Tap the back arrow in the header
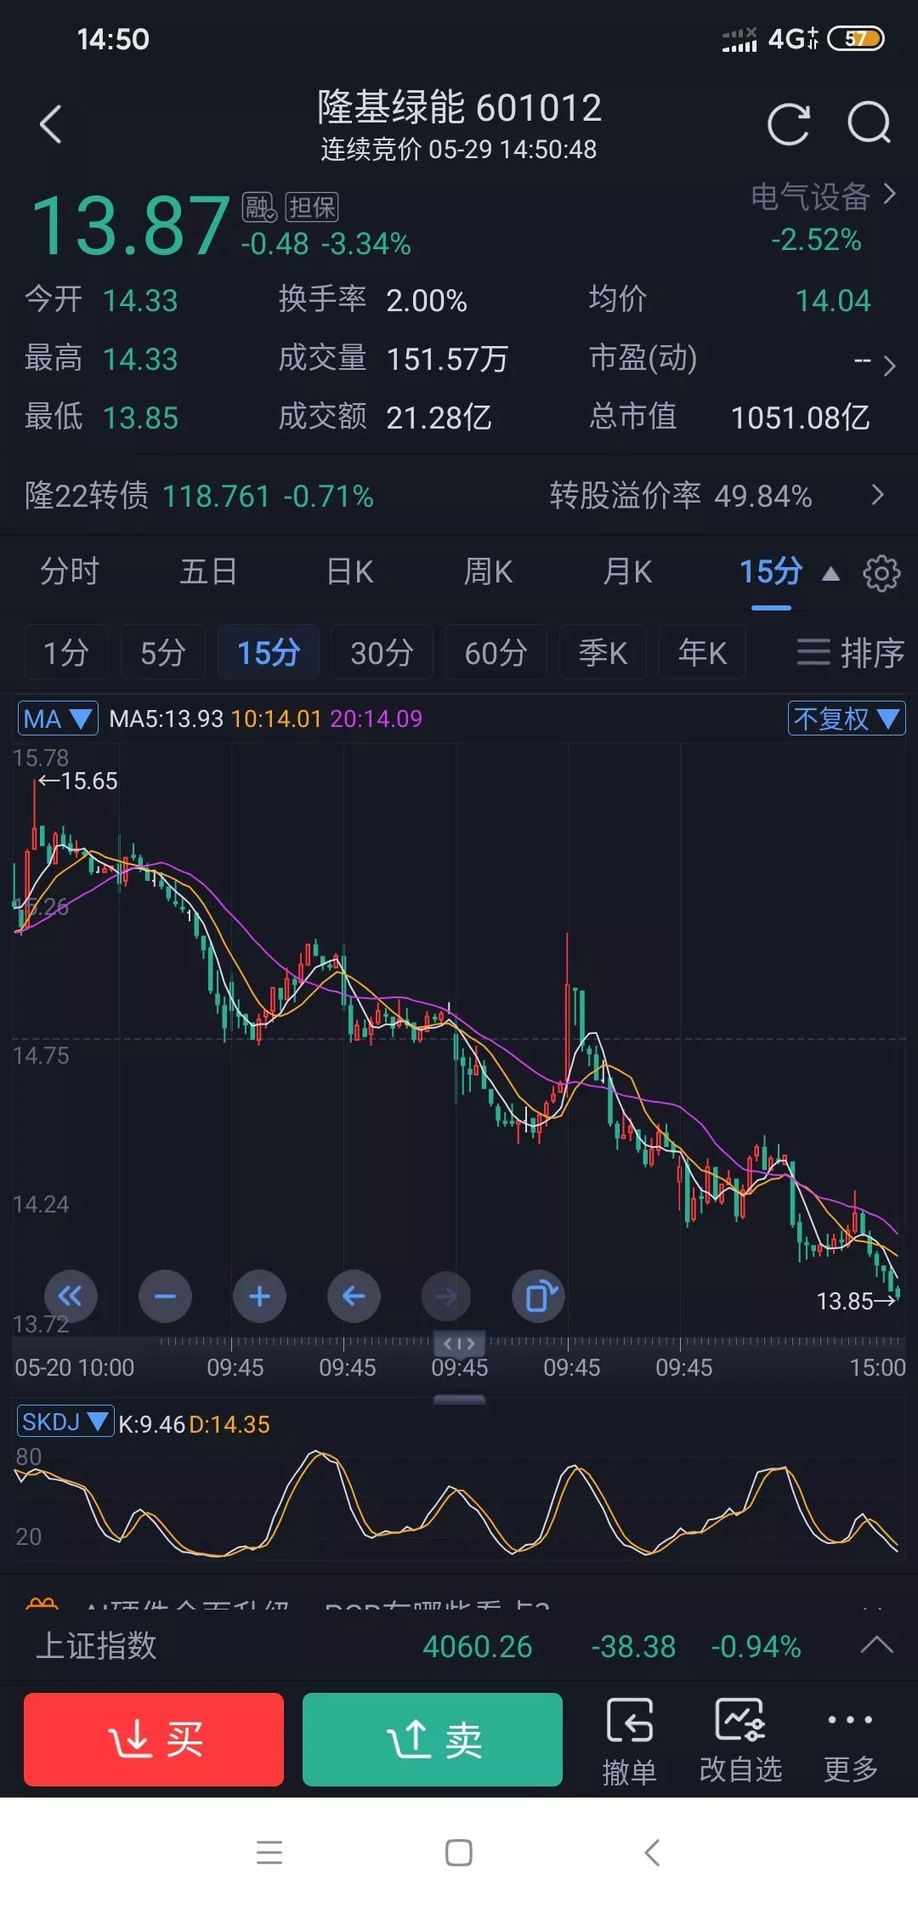The height and width of the screenshot is (1908, 918). pyautogui.click(x=51, y=125)
